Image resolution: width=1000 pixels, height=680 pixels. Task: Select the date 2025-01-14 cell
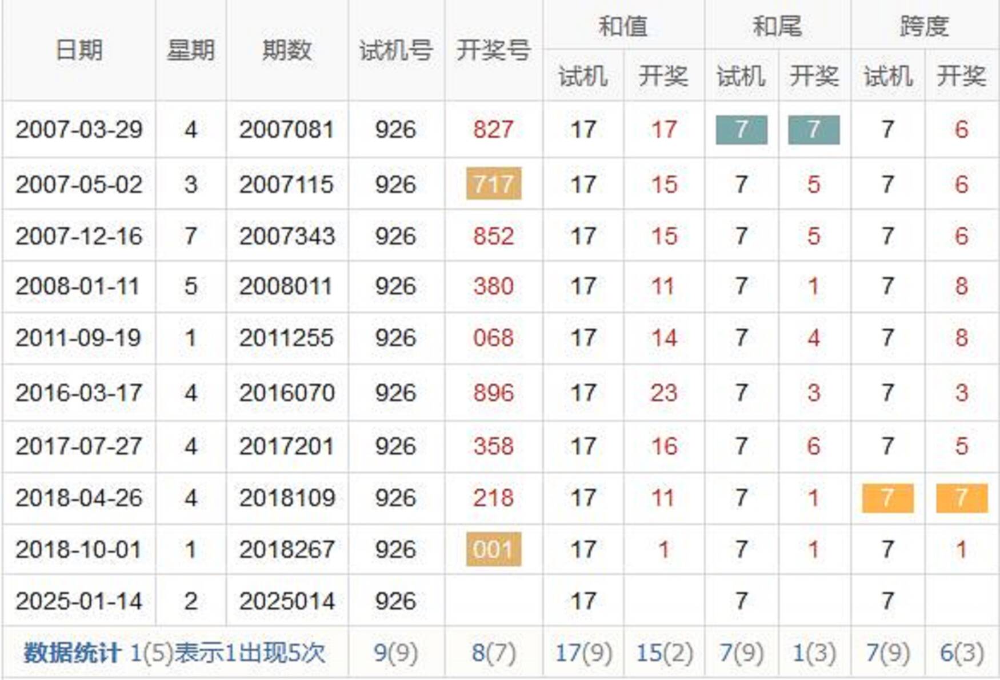pos(79,601)
